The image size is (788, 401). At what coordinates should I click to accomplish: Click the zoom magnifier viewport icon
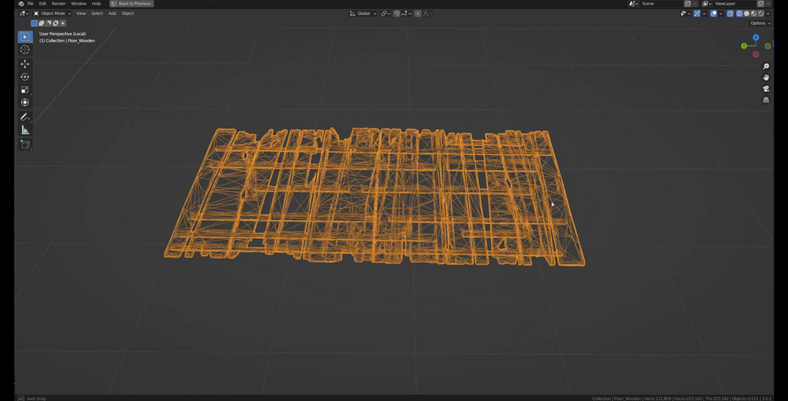(766, 67)
